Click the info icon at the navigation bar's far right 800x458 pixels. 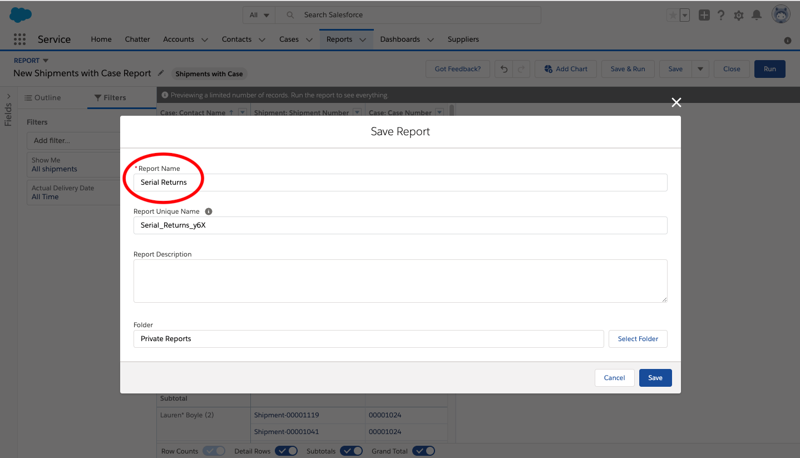[x=788, y=41]
